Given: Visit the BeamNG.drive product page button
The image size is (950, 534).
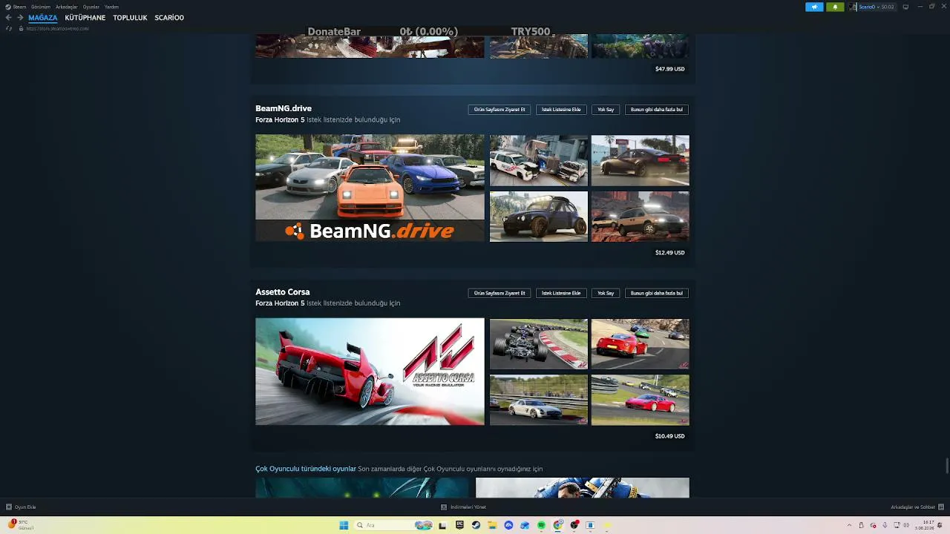Looking at the screenshot, I should [x=499, y=110].
